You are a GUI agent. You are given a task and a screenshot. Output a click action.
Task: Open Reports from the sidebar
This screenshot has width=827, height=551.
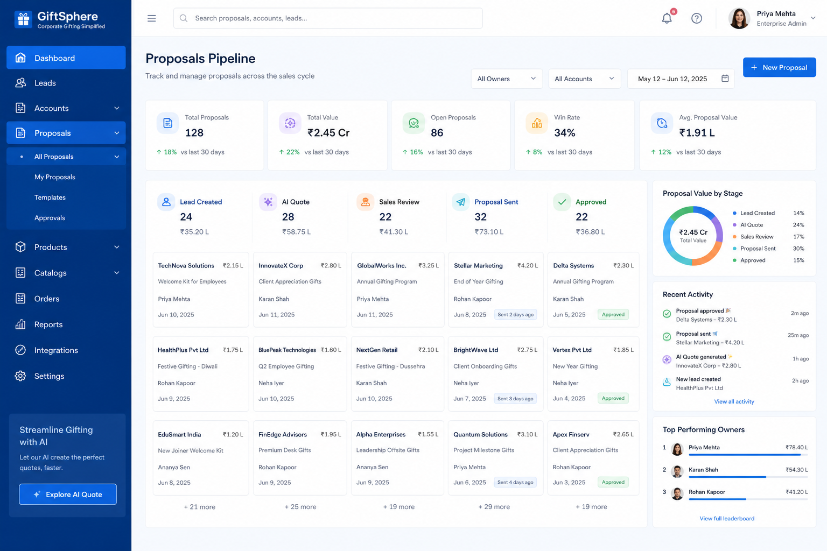point(66,324)
